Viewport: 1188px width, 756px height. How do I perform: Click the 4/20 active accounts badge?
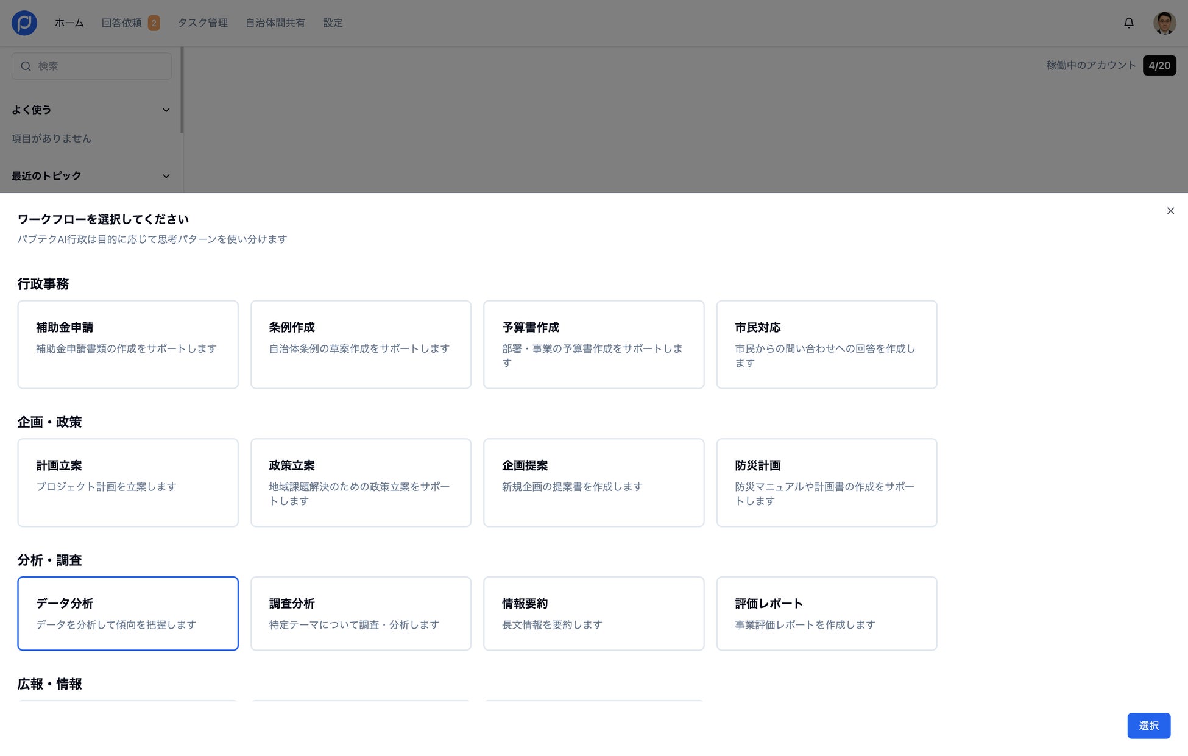pos(1159,65)
